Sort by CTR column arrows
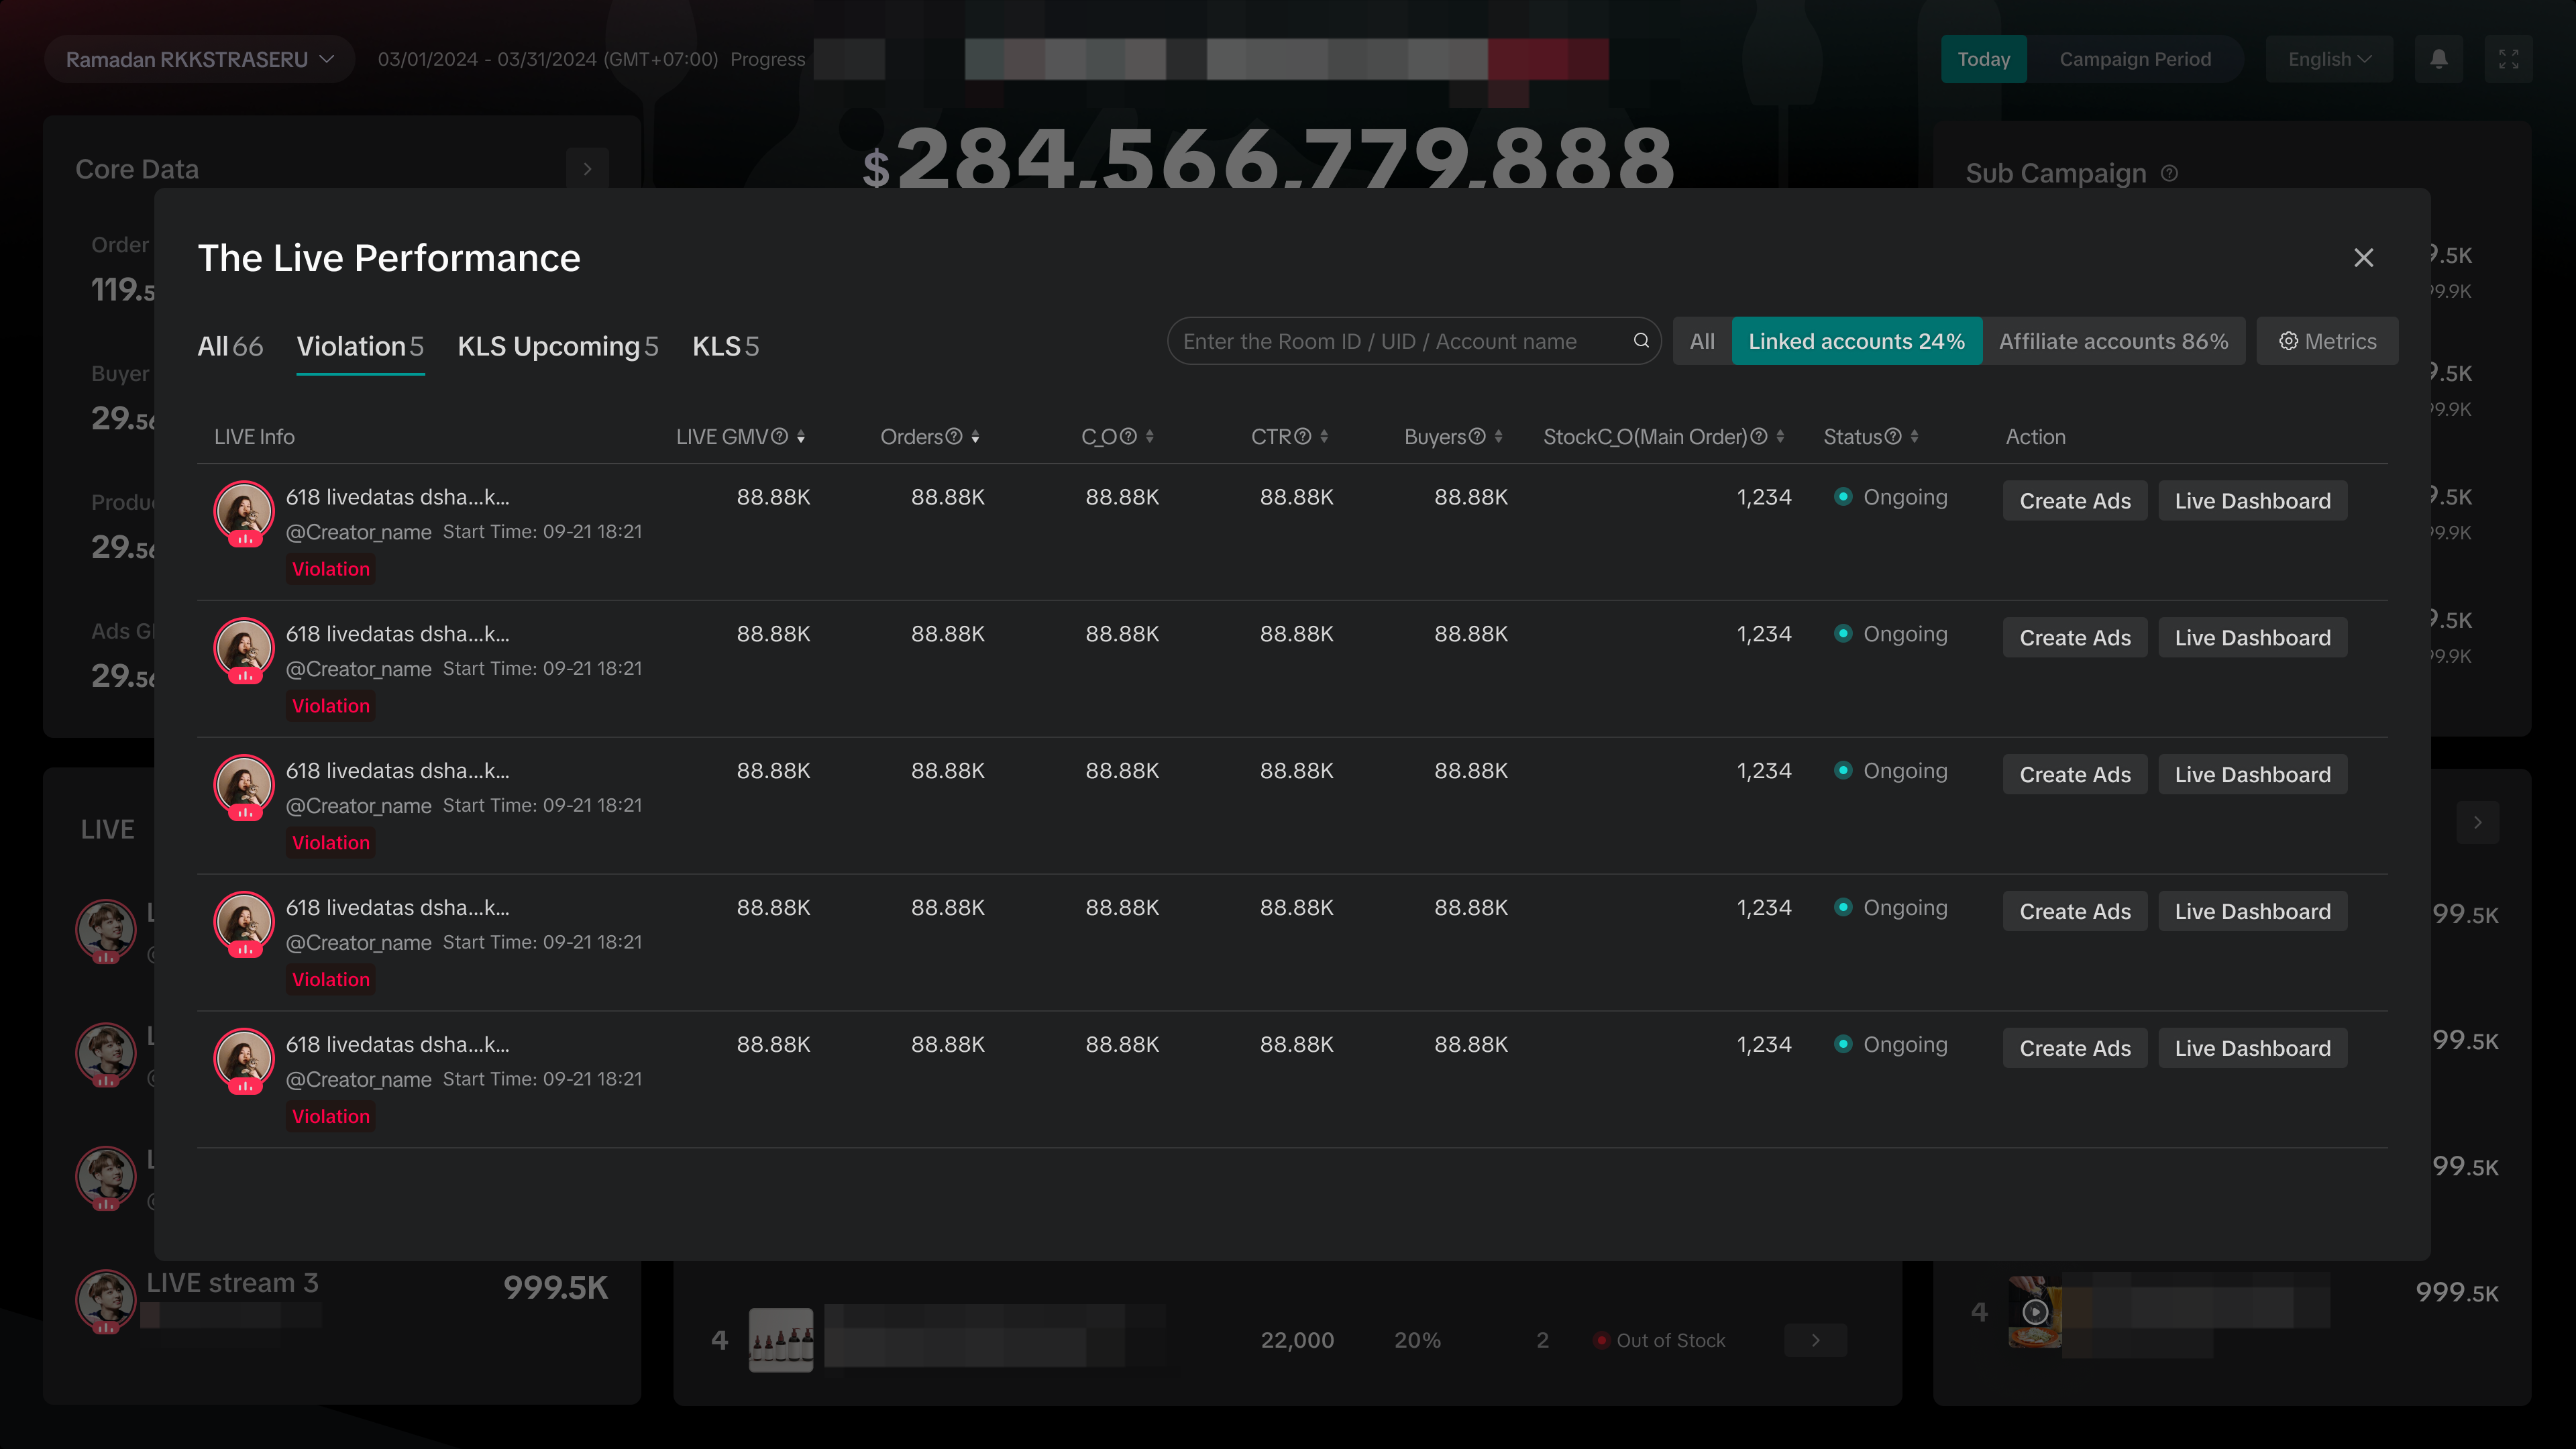The height and width of the screenshot is (1449, 2576). [1324, 436]
